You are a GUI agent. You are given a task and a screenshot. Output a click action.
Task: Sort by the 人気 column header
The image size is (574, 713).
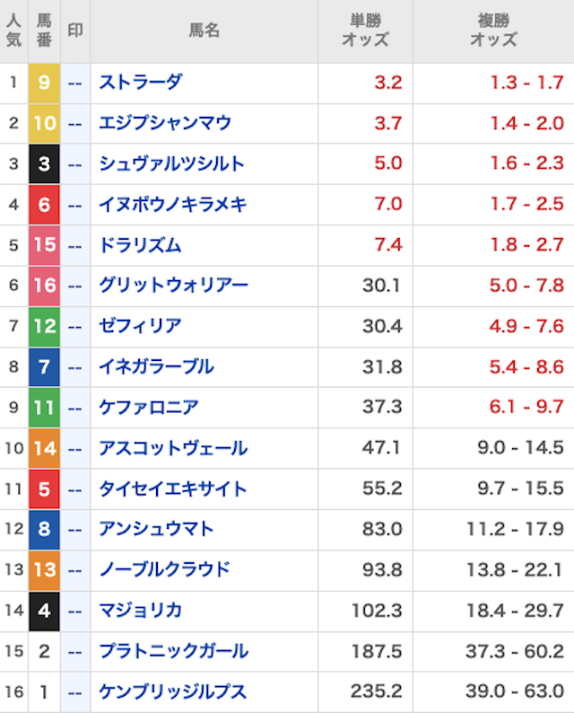pyautogui.click(x=13, y=31)
